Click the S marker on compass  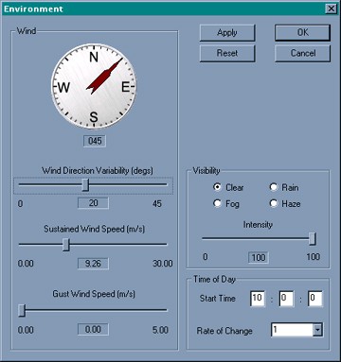94,117
